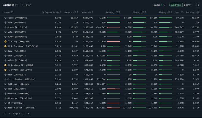
Task: Open sling [5YRgrP3m] address
Action: pyautogui.click(x=21, y=42)
